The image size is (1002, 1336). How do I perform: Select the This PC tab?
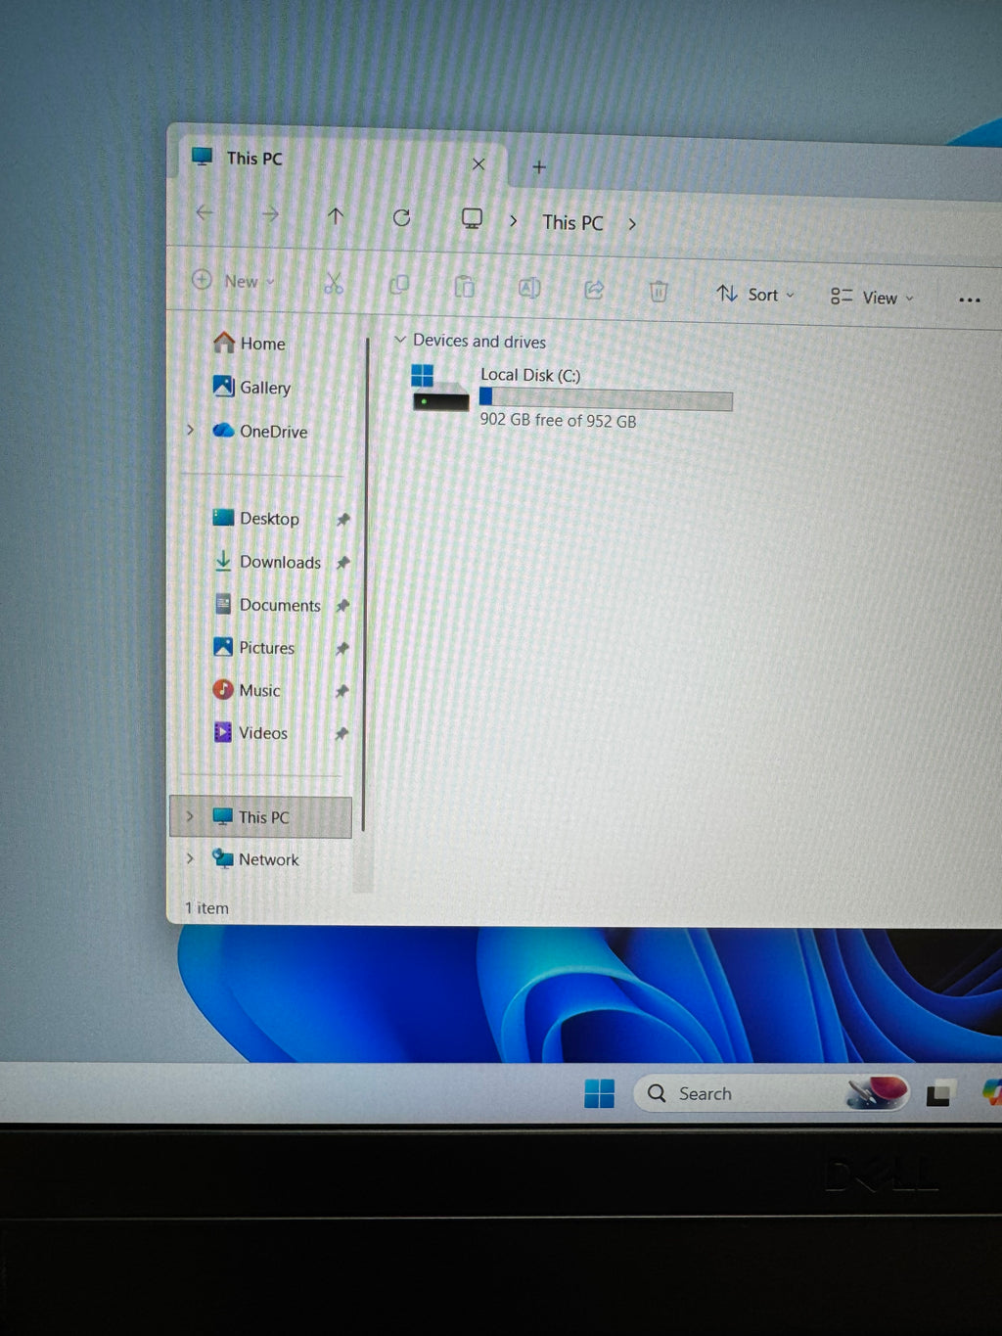[x=342, y=160]
